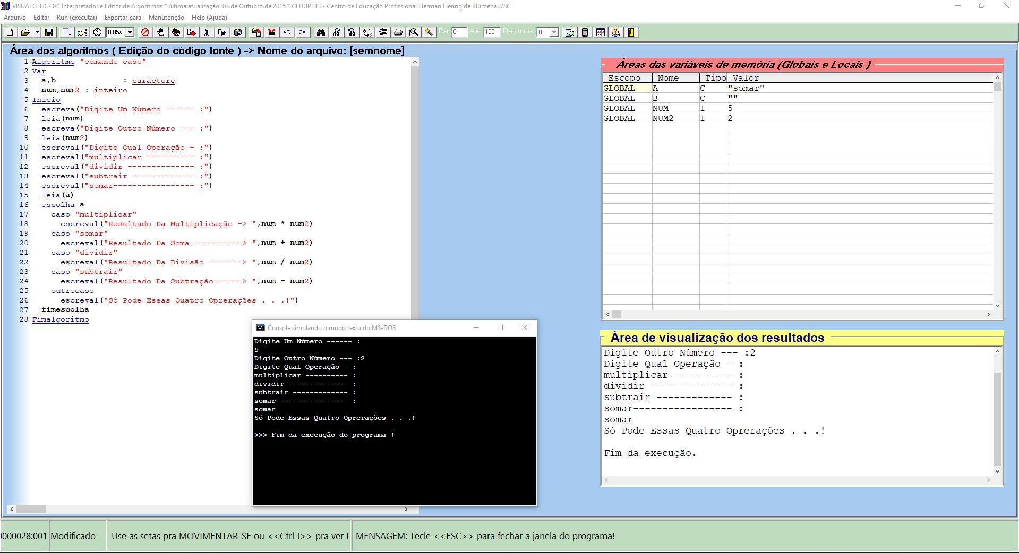
Task: Select the NUM2 variable name cell
Action: coord(675,118)
